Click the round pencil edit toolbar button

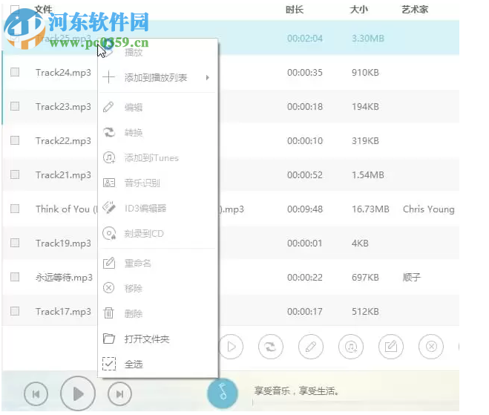tap(311, 347)
